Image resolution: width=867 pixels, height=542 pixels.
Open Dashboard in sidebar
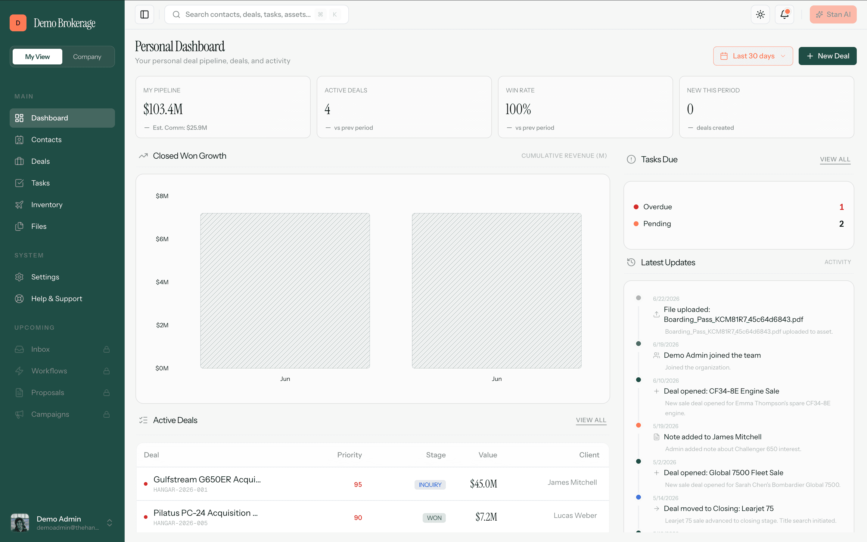pyautogui.click(x=62, y=118)
